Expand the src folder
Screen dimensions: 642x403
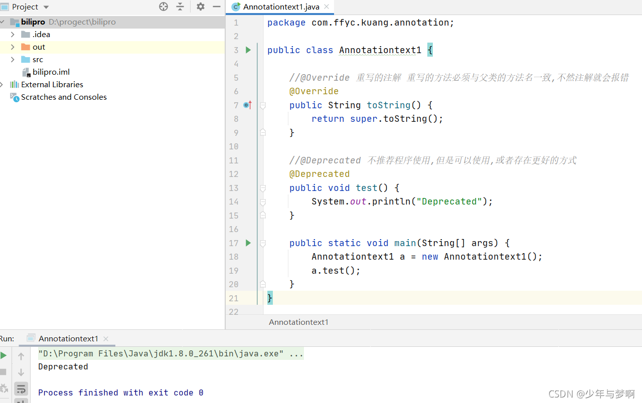13,60
